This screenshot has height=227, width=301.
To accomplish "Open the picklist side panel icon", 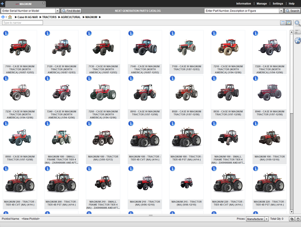I will pos(298,32).
